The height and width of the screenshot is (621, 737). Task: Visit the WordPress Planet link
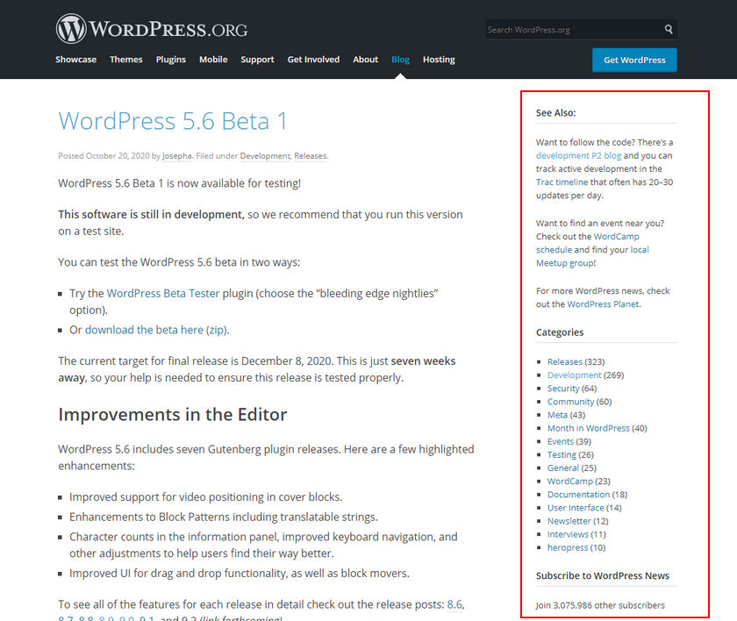(603, 304)
